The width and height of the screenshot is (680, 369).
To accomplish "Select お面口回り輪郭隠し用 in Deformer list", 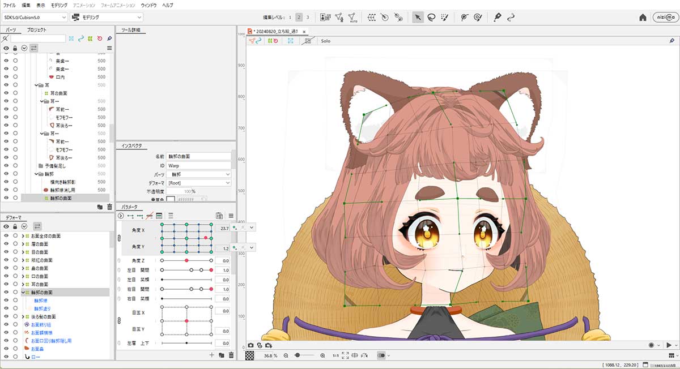I will tap(52, 341).
